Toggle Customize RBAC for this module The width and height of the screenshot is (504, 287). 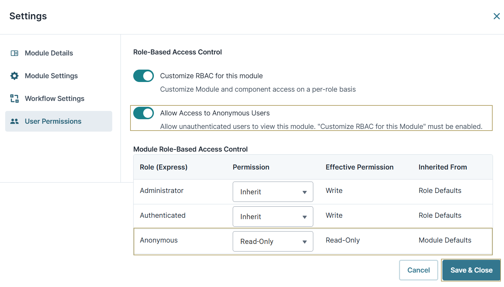click(x=144, y=76)
